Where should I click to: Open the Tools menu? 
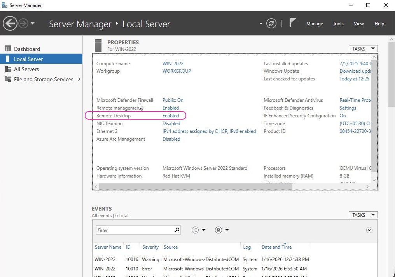[x=338, y=24]
